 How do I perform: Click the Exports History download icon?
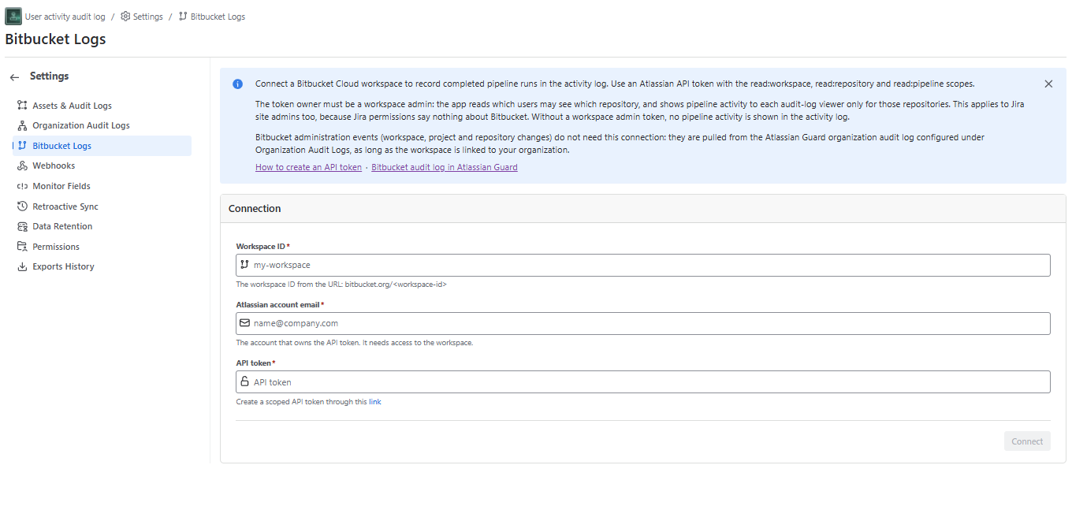tap(22, 266)
